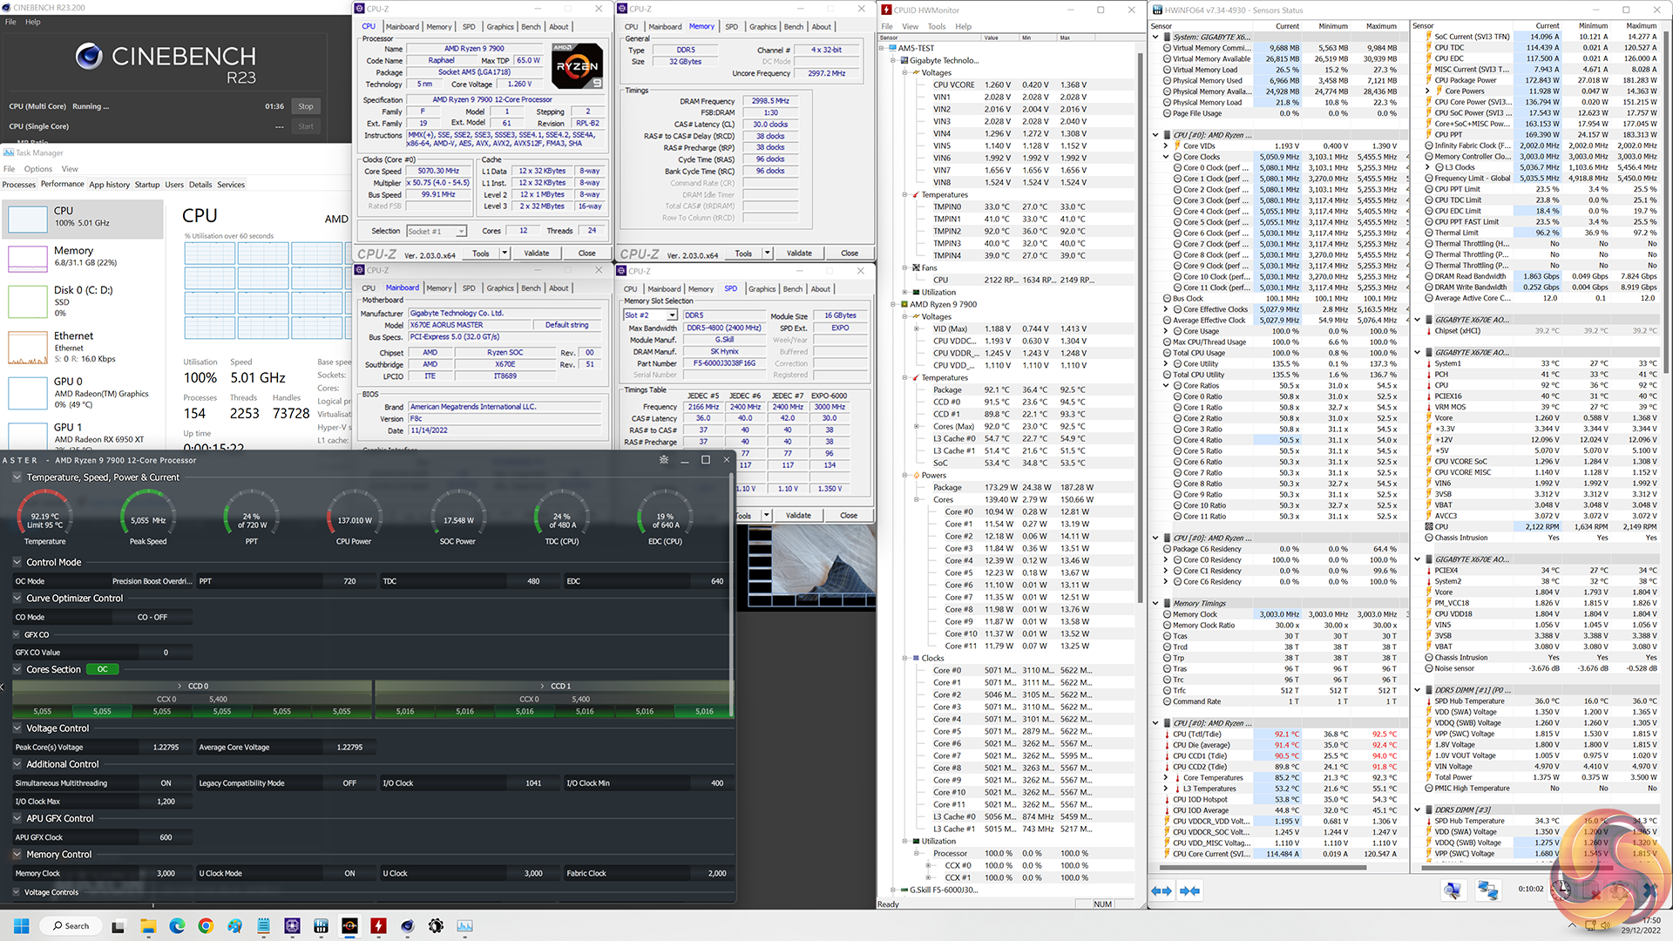The height and width of the screenshot is (941, 1673).
Task: Stop the Cinebench multi core run
Action: (x=305, y=106)
